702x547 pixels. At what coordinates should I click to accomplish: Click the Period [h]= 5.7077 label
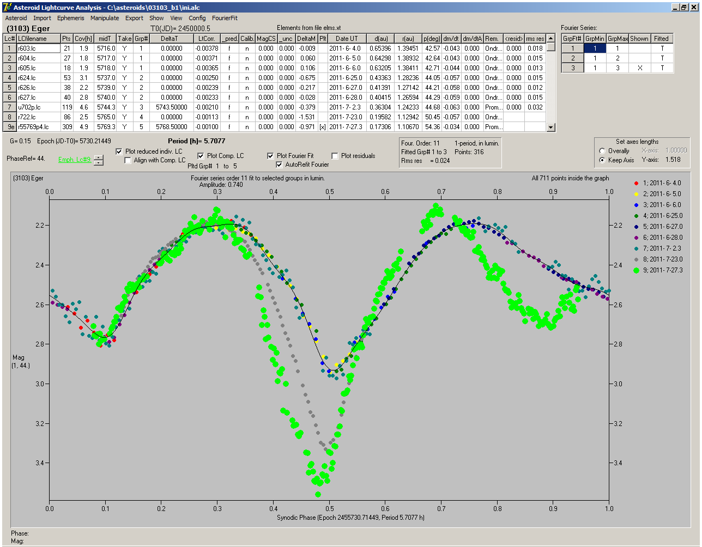pyautogui.click(x=197, y=141)
